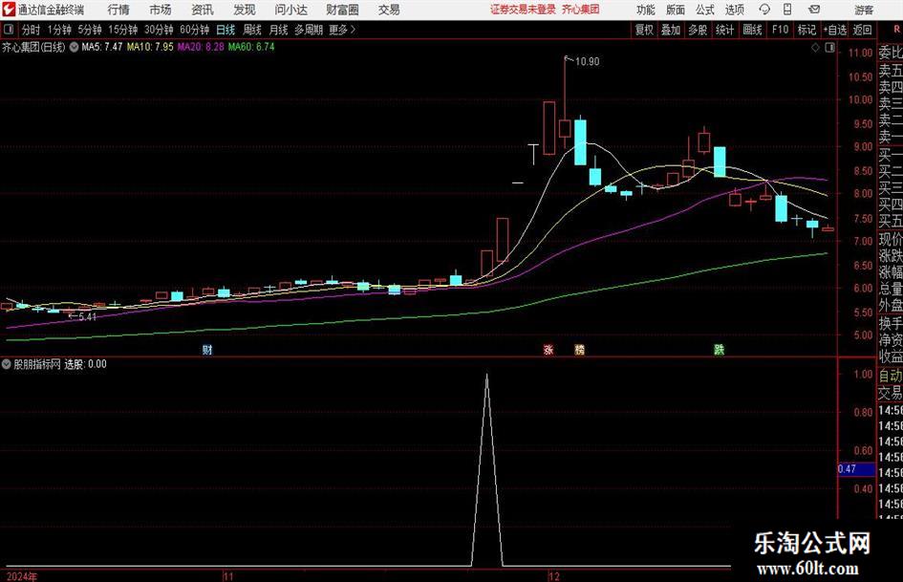Open the mail envelope icon
The image size is (903, 582).
click(x=814, y=10)
